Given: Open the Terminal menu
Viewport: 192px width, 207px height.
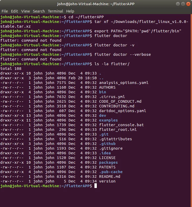Looking at the screenshot, I should pos(55,11).
